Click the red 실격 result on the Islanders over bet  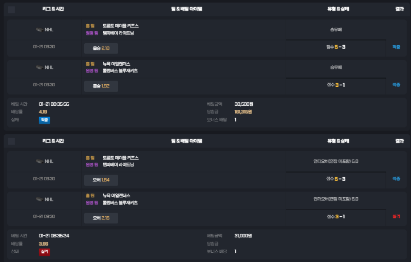[x=396, y=216]
